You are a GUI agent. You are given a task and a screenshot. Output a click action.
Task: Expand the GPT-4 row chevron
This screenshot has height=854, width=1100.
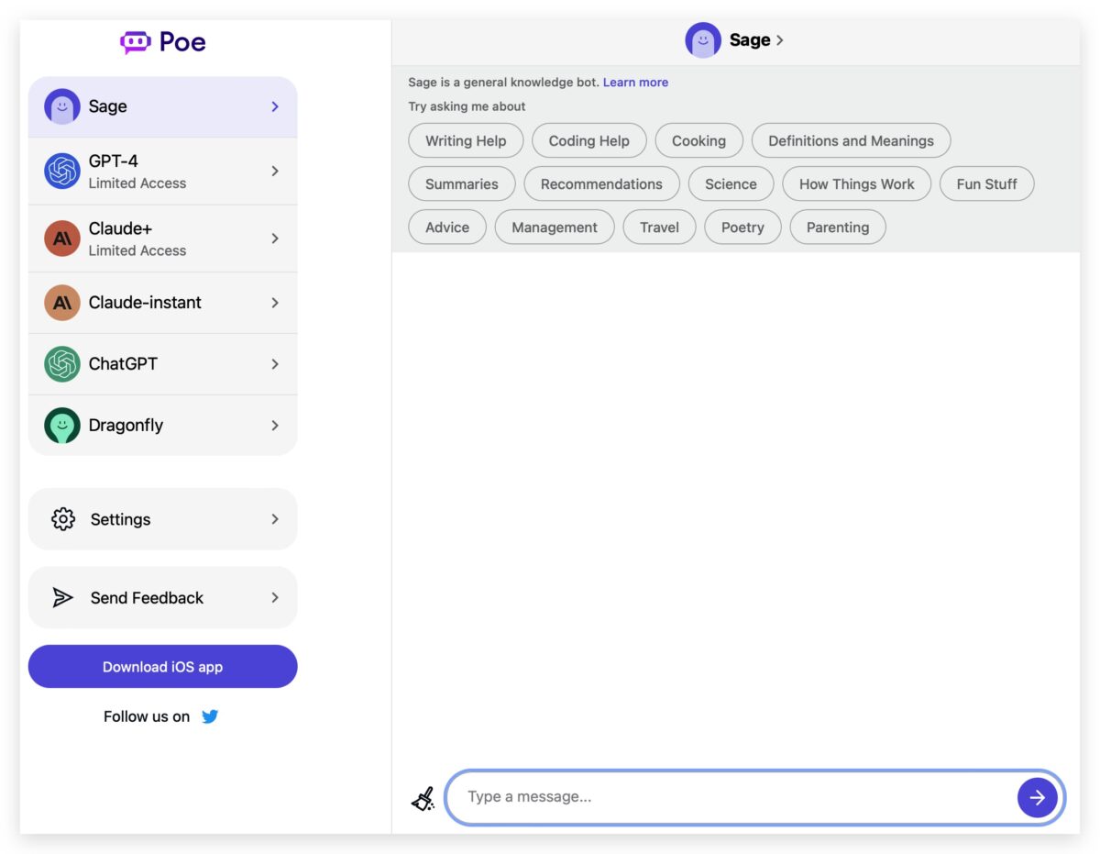coord(275,172)
